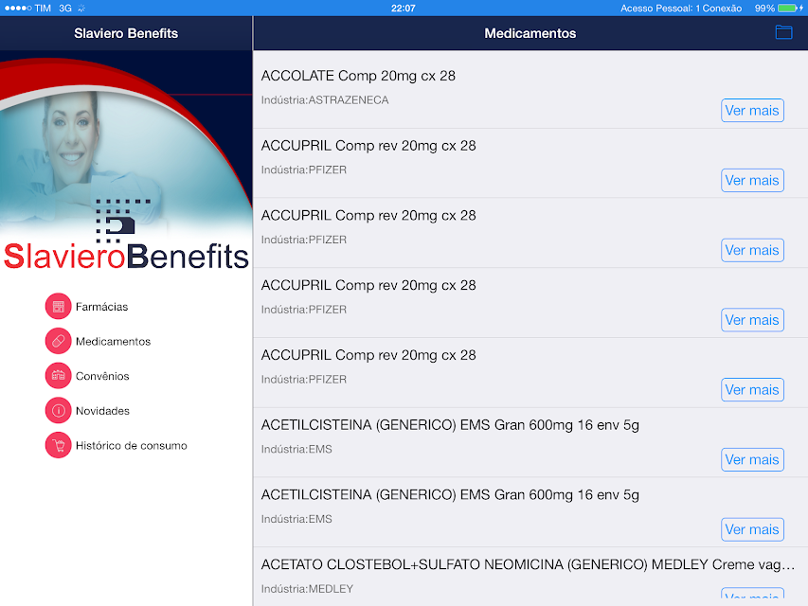Image resolution: width=808 pixels, height=606 pixels.
Task: Tap the Medicamentos header title
Action: (x=530, y=33)
